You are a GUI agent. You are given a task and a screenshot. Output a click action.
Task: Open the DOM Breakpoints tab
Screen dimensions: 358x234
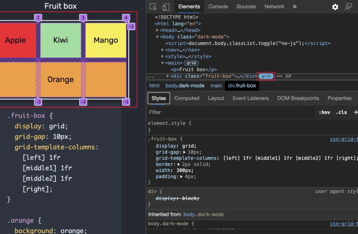[x=298, y=98]
